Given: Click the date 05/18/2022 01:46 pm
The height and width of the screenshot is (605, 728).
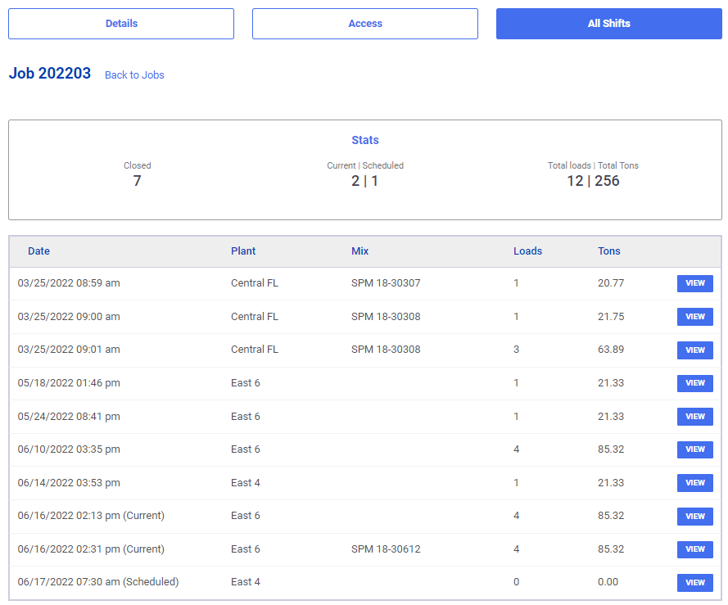Looking at the screenshot, I should [x=69, y=383].
